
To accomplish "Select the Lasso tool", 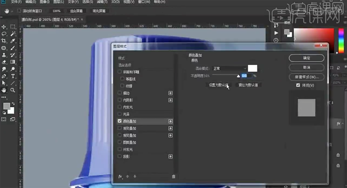I will [x=4, y=34].
